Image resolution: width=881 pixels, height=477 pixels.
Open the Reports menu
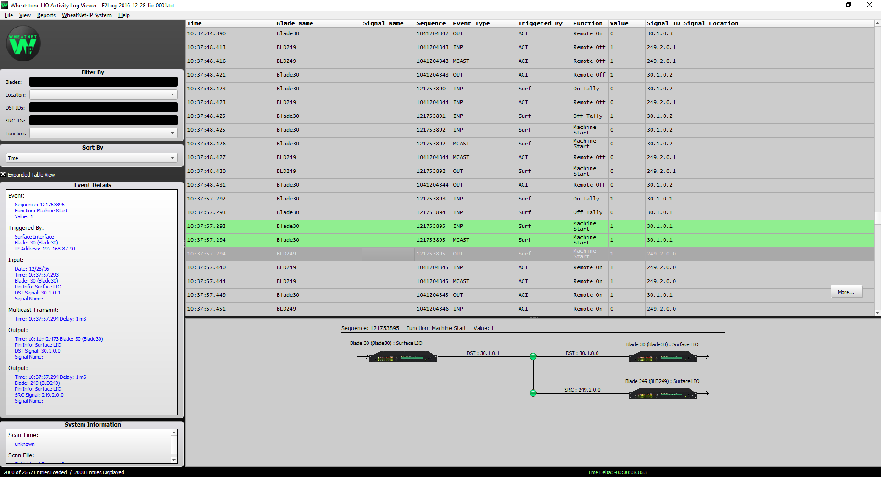(x=46, y=15)
